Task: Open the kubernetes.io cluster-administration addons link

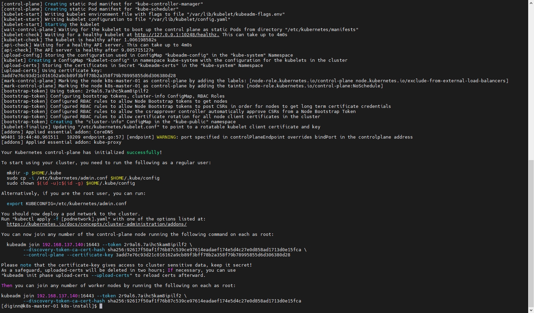Action: click(96, 224)
